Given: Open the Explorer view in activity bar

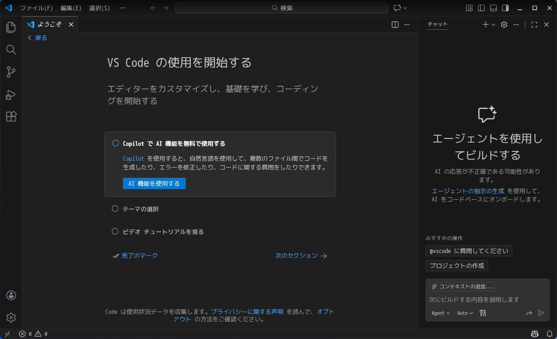Looking at the screenshot, I should click(11, 27).
